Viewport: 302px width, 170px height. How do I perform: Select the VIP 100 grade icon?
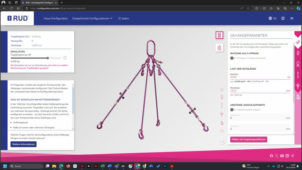click(x=219, y=48)
